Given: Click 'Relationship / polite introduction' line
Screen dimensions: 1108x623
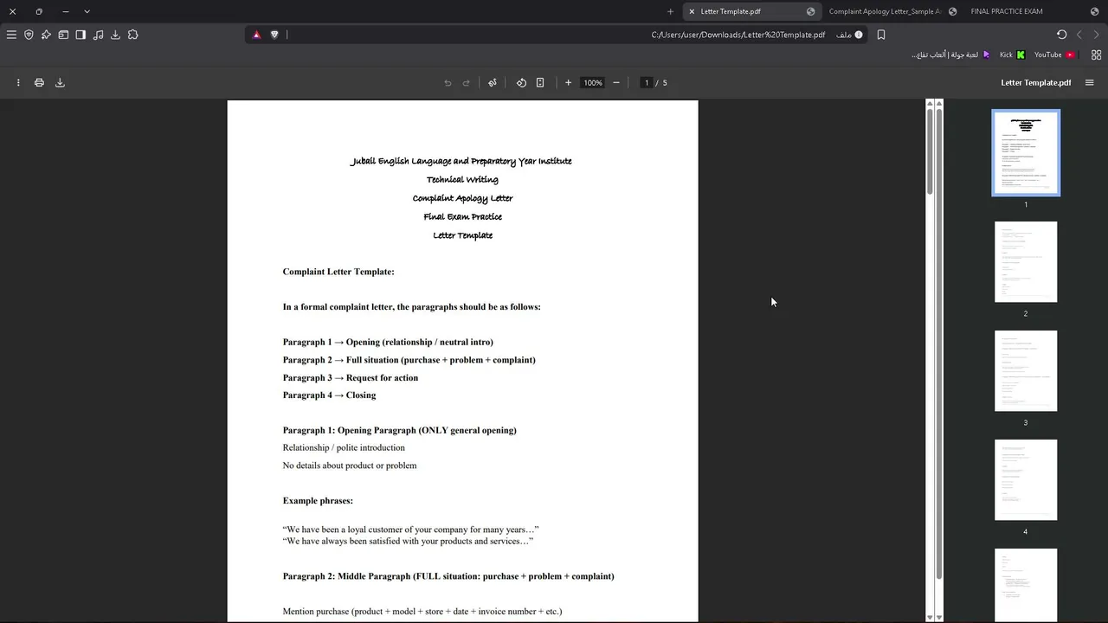Looking at the screenshot, I should point(344,447).
